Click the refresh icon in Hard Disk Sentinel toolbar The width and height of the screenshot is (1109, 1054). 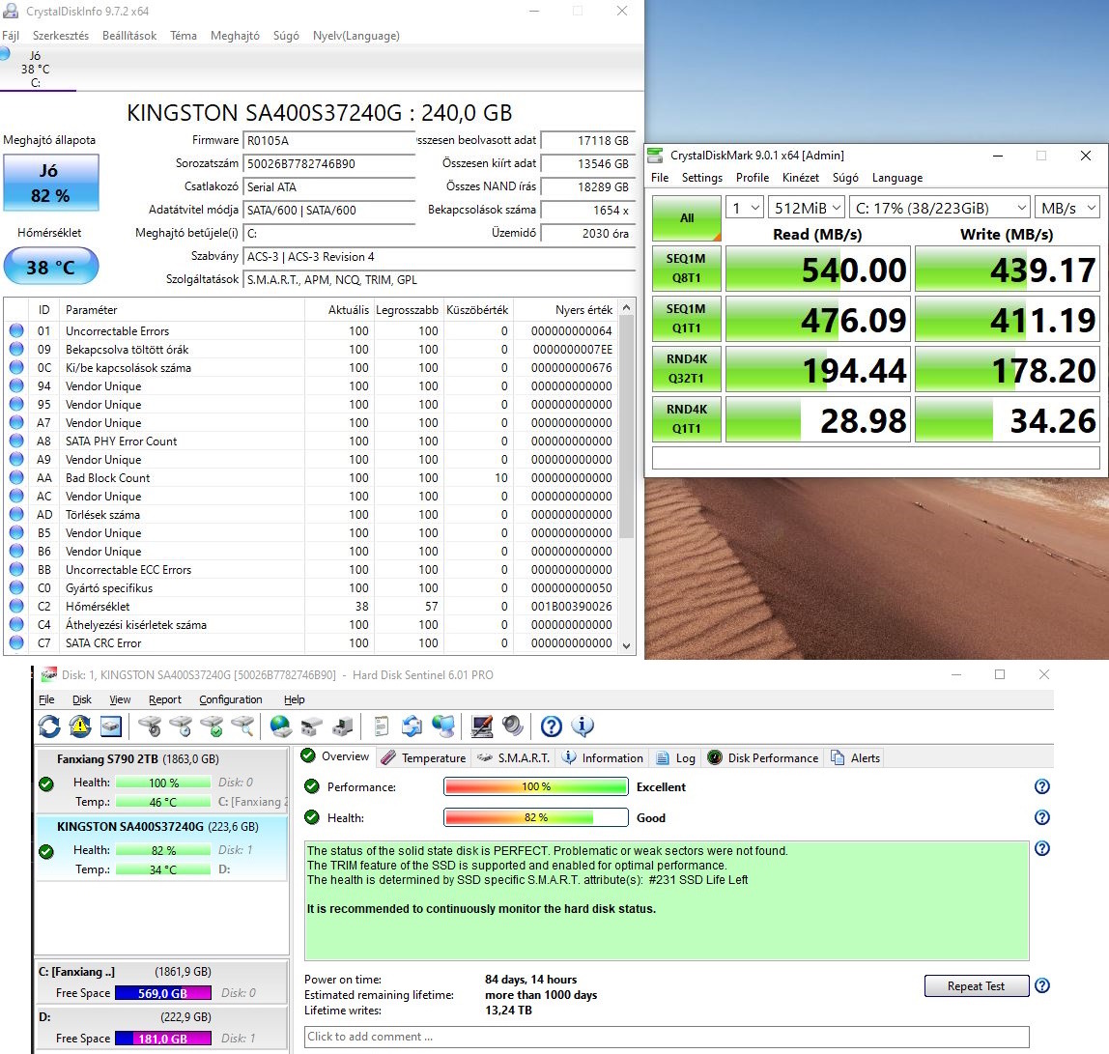[x=49, y=726]
